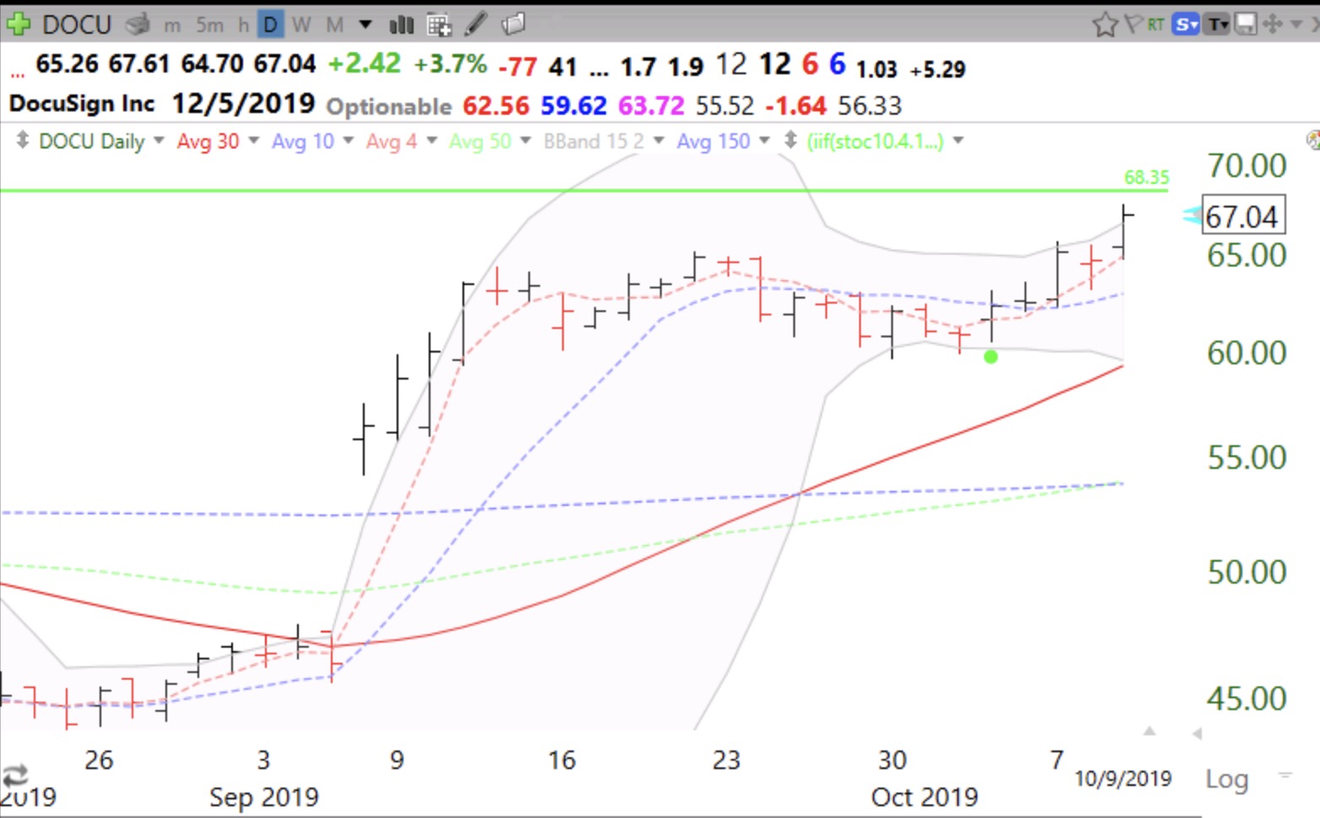Click the 10/9/2019 date label

click(x=1123, y=778)
